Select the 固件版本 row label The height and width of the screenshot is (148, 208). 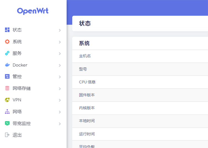(87, 95)
